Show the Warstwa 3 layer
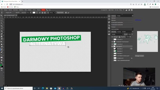Viewport: 160px width, 90px height. click(x=112, y=51)
